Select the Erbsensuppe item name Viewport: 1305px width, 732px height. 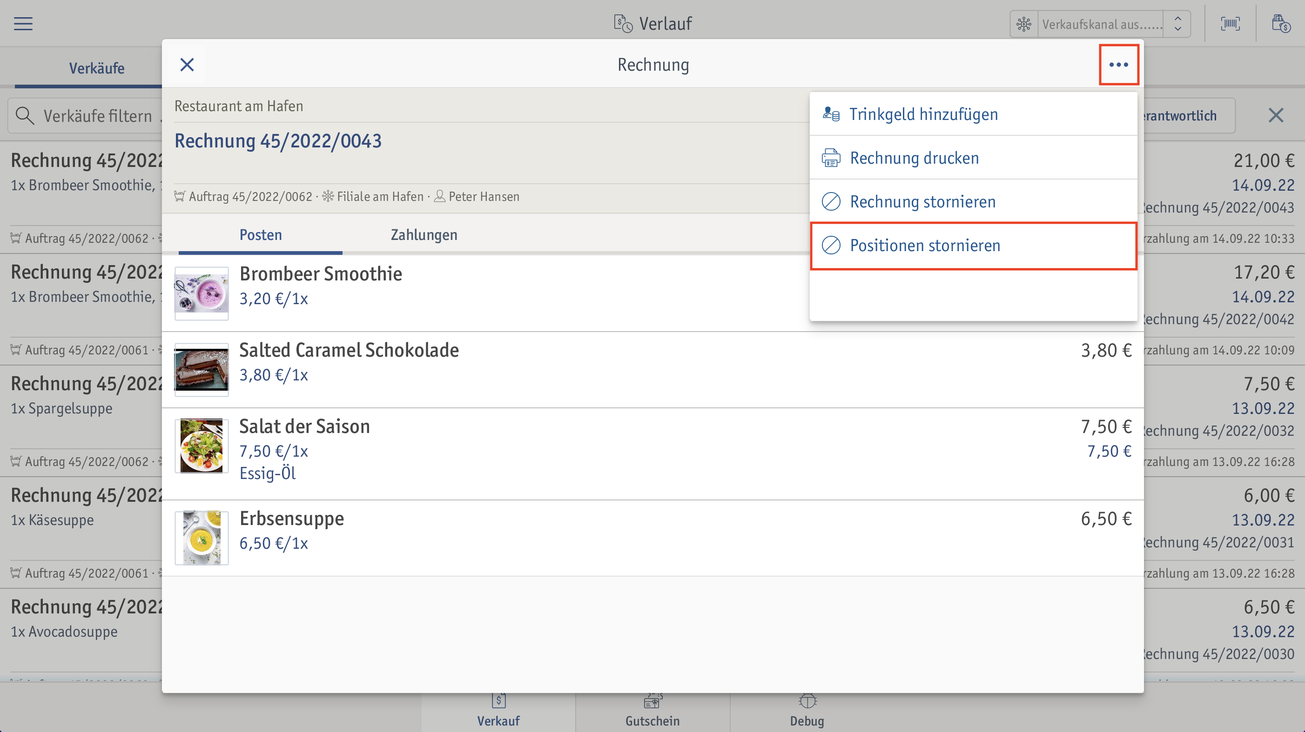pyautogui.click(x=292, y=519)
